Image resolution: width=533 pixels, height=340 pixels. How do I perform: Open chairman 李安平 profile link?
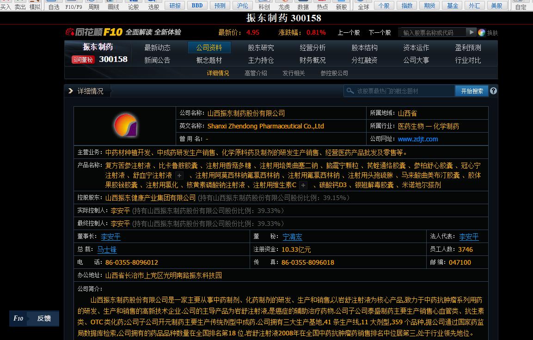(110, 237)
